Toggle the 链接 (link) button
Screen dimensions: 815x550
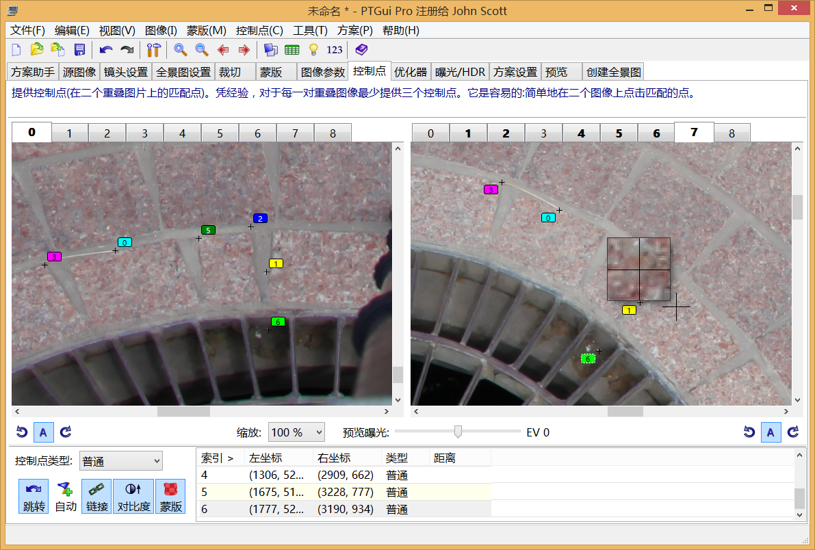click(x=97, y=497)
